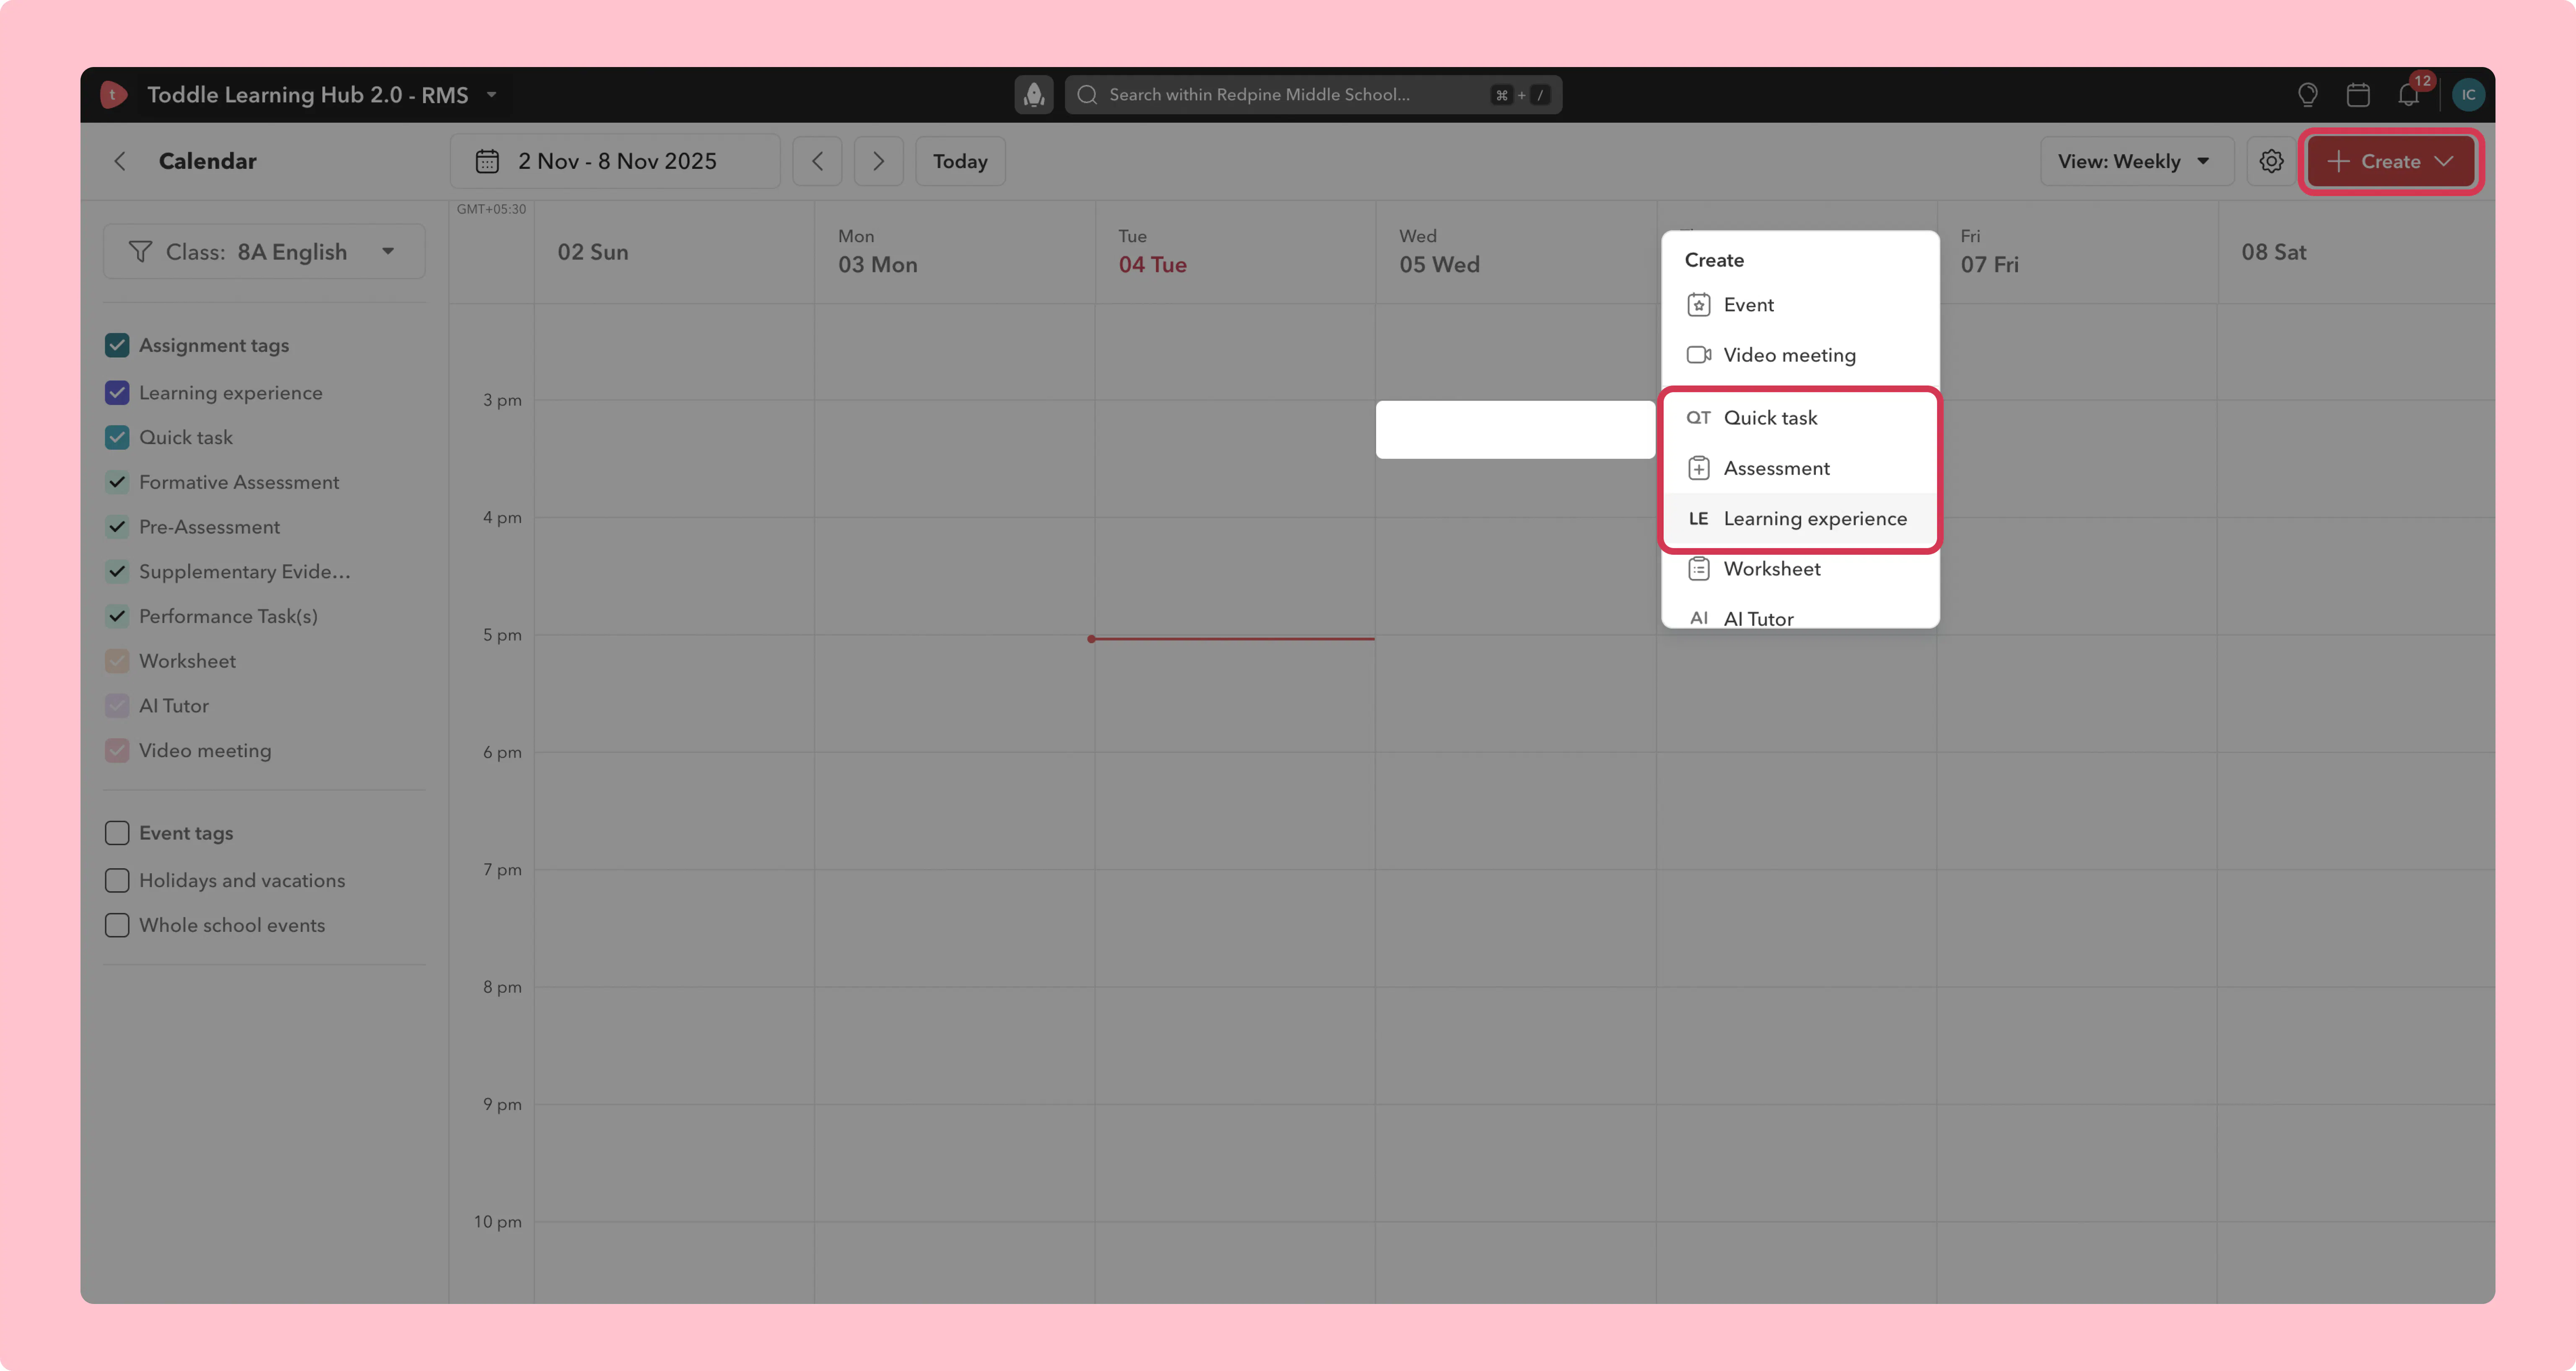Click the AI Tutor icon in Create menu

click(1698, 618)
